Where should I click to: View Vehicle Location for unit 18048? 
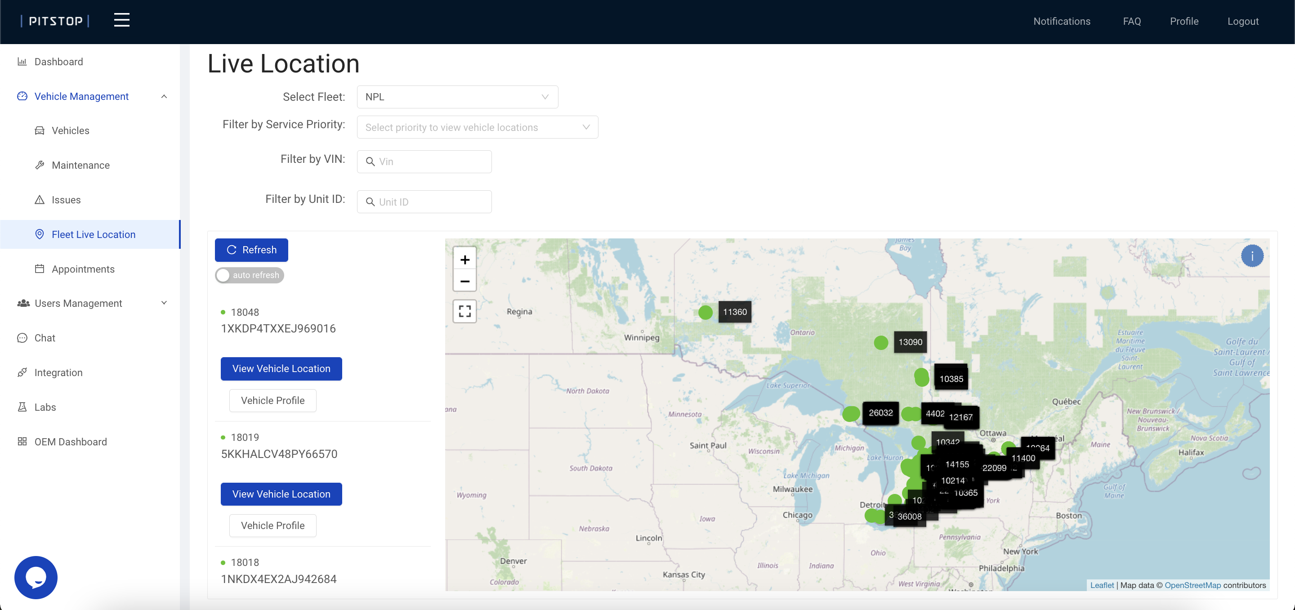point(281,368)
